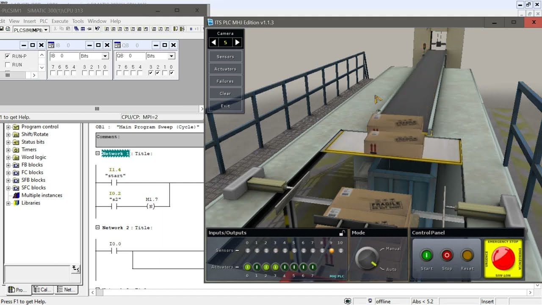Click the Single Scan mode icon
Screen dimensions: 542x305
pos(175,29)
